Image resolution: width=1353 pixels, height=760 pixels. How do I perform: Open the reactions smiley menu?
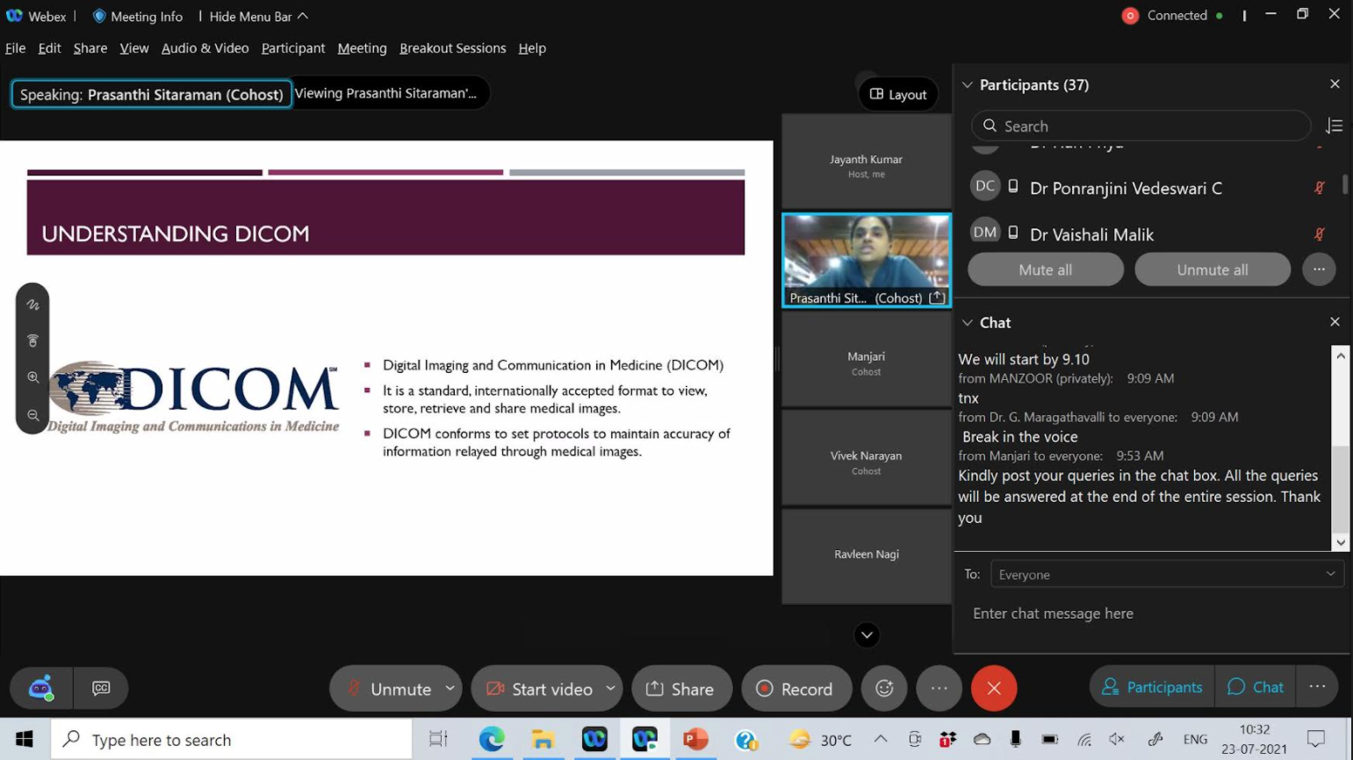click(884, 688)
